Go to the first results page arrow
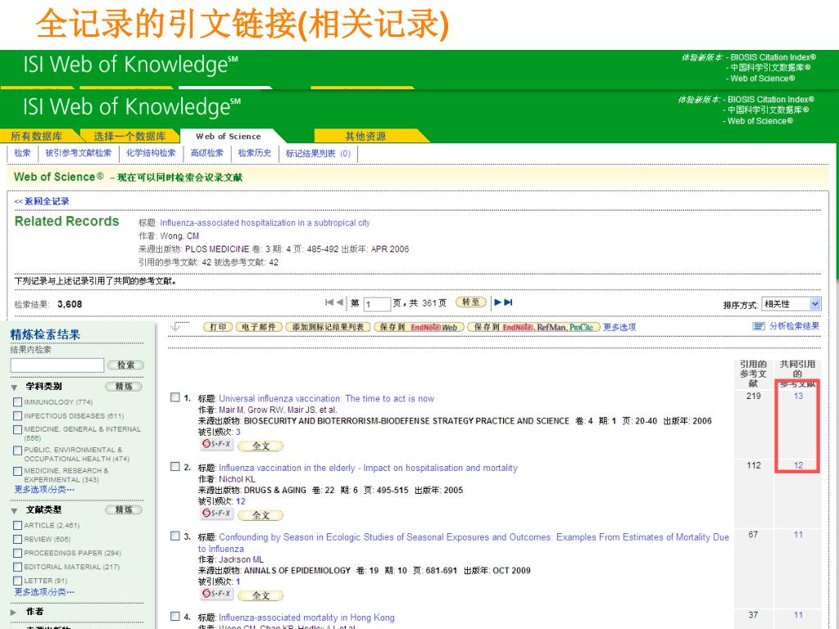Image resolution: width=839 pixels, height=629 pixels. click(329, 302)
